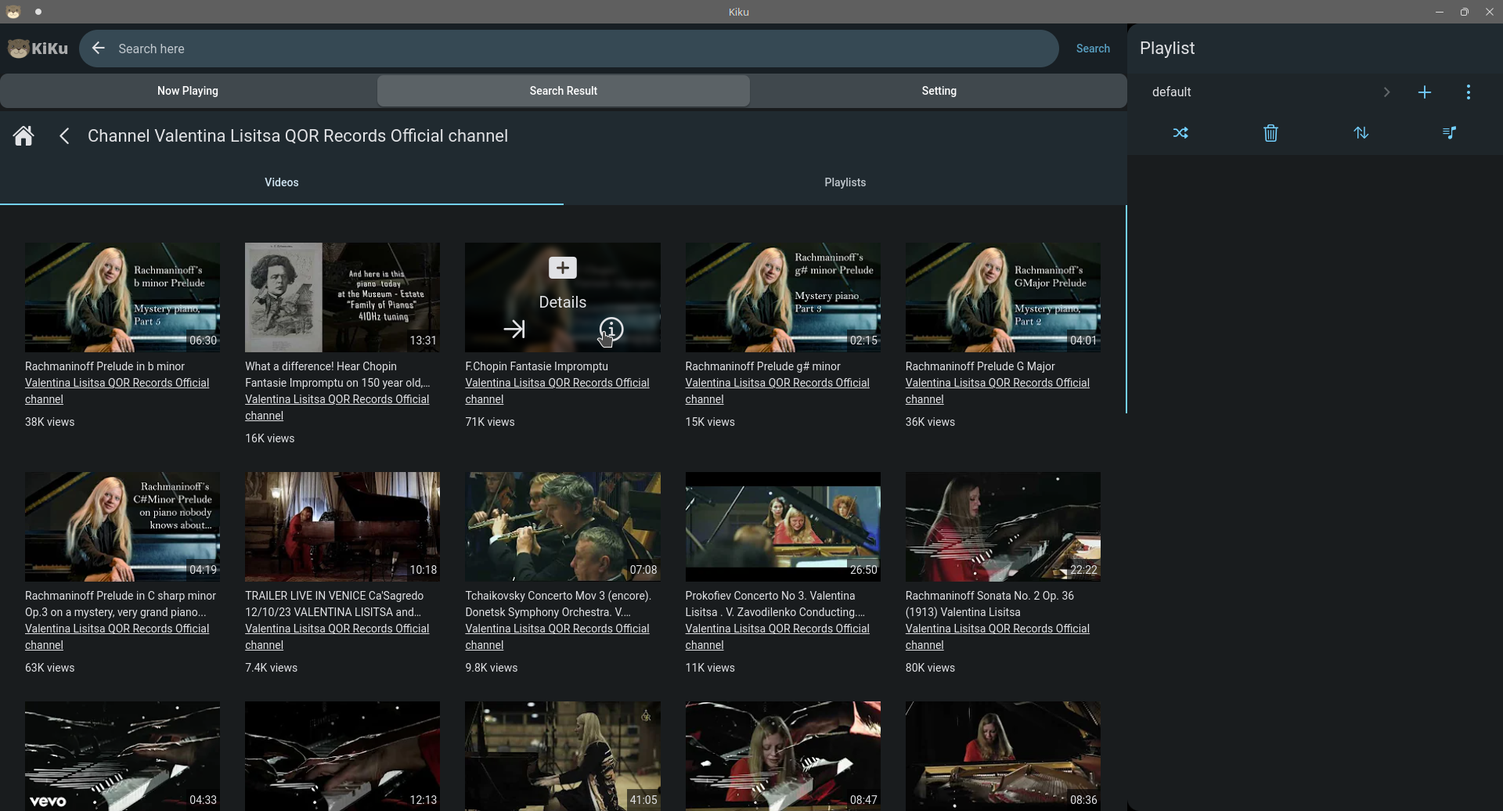Click title What a difference! Hear Chopin

(x=337, y=375)
